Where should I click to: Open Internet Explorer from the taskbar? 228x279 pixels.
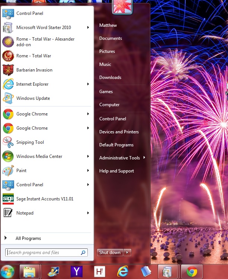click(123, 272)
